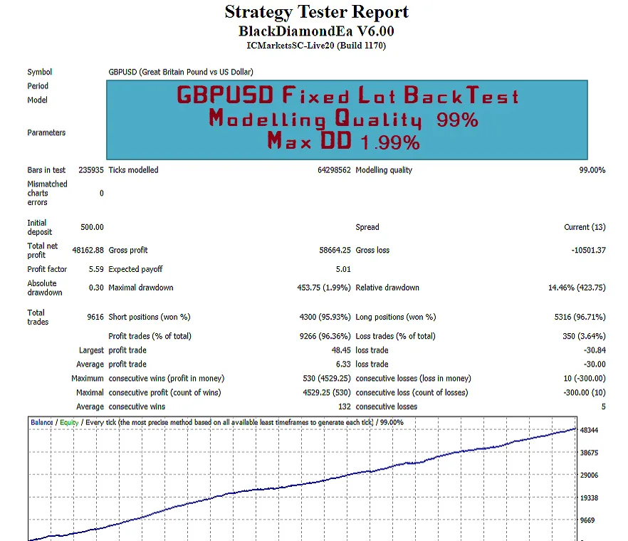Click the Relative drawdown value 14.46% (423.75)

pyautogui.click(x=573, y=288)
